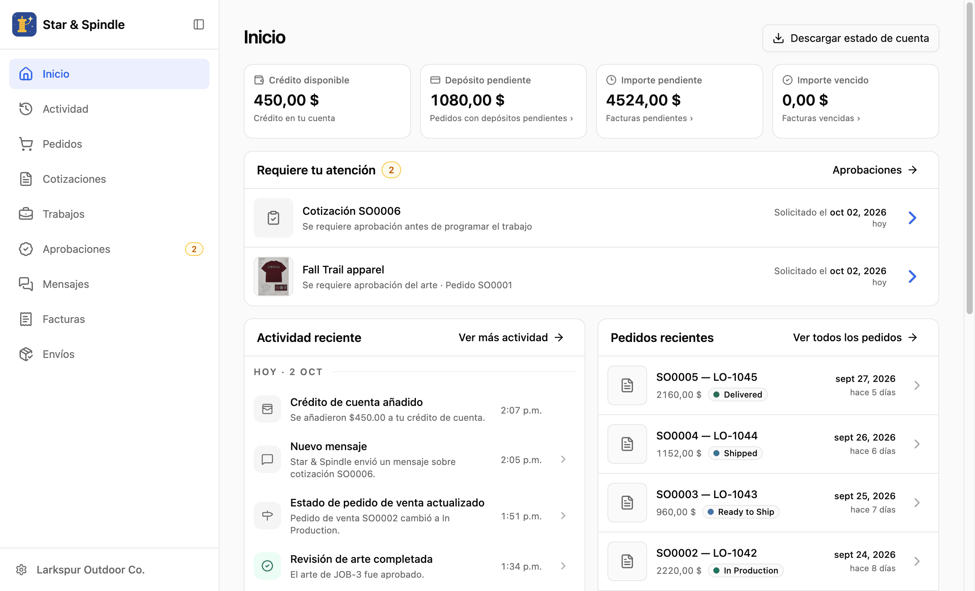Collapse the sidebar with the panel icon
This screenshot has width=975, height=591.
199,24
